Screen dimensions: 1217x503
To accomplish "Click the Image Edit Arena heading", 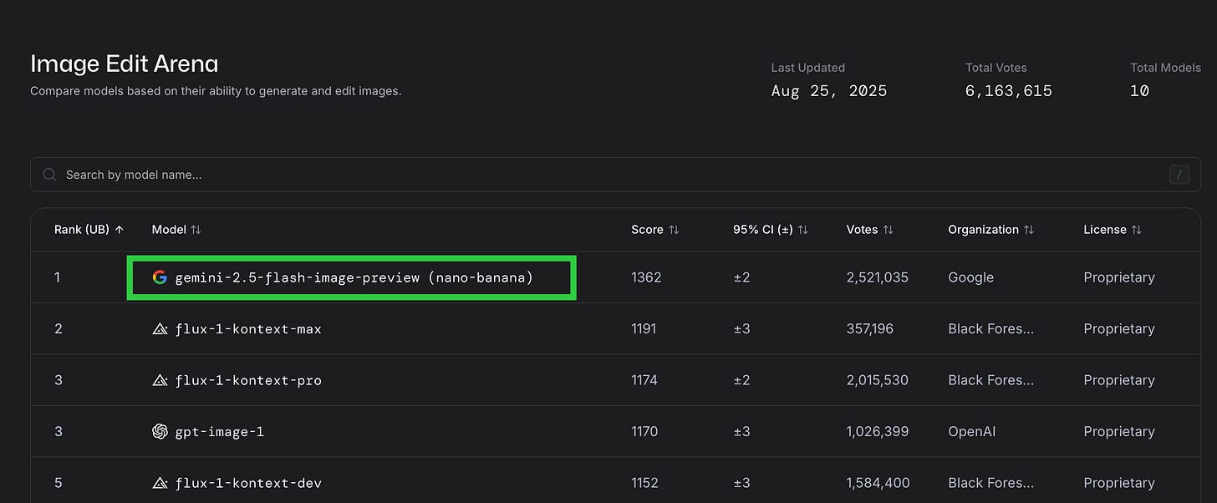I will click(x=125, y=64).
